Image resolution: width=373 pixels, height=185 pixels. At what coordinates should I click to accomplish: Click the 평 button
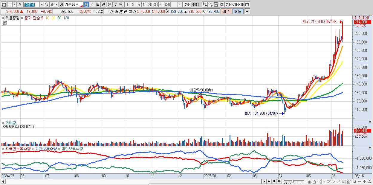(x=247, y=11)
